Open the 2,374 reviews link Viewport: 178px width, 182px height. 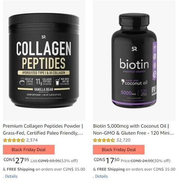(32, 140)
